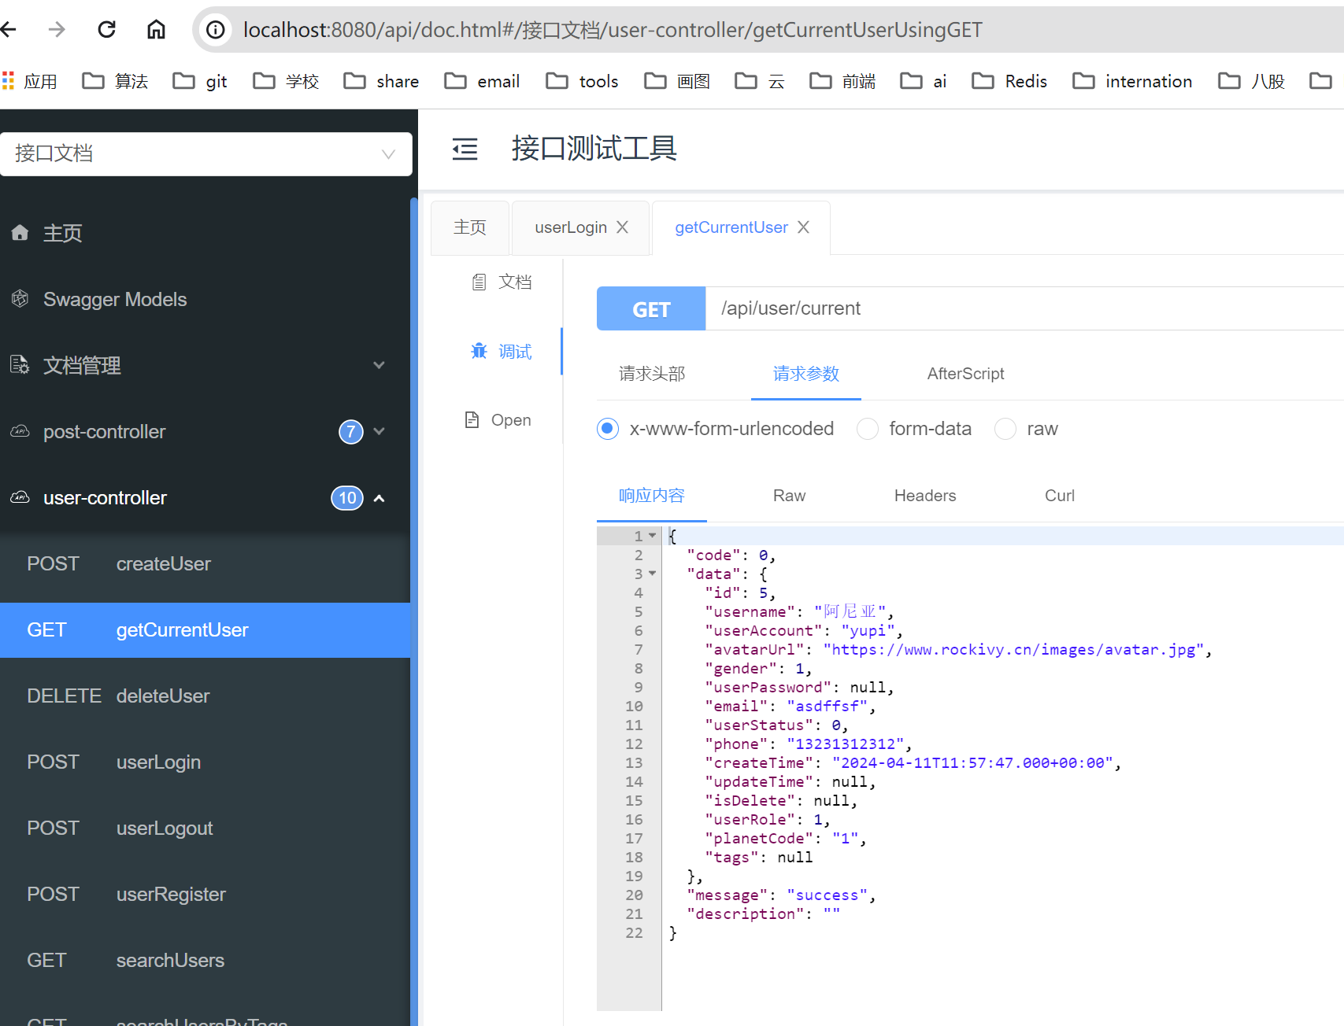View site information icon in address bar
The height and width of the screenshot is (1026, 1344).
[215, 30]
